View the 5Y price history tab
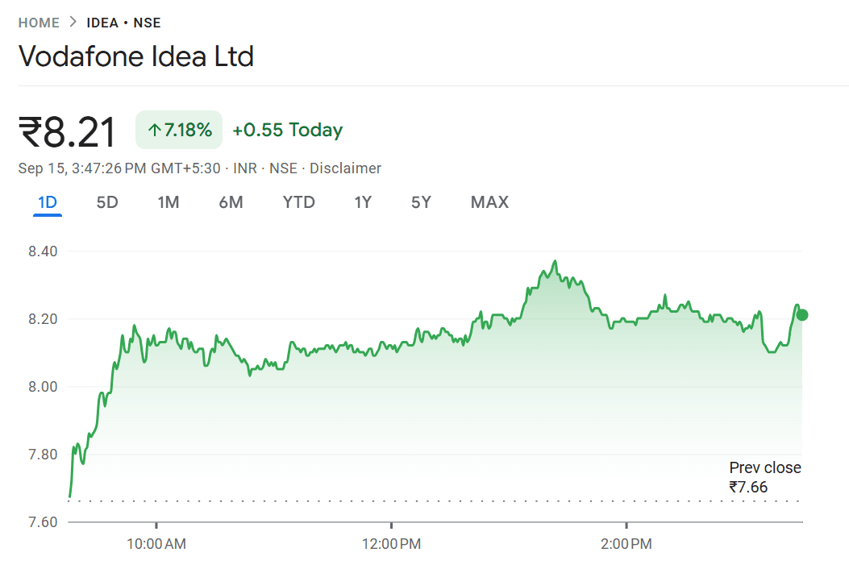 coord(421,202)
